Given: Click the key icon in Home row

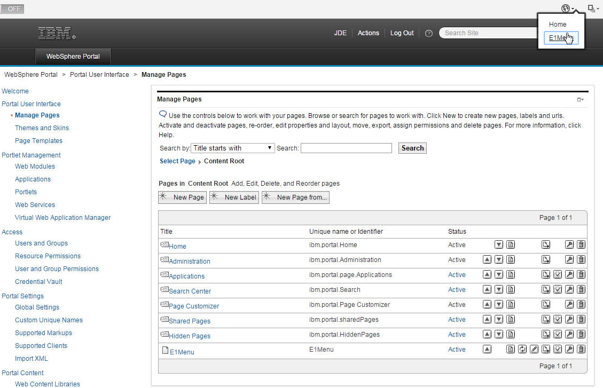Looking at the screenshot, I should point(569,245).
